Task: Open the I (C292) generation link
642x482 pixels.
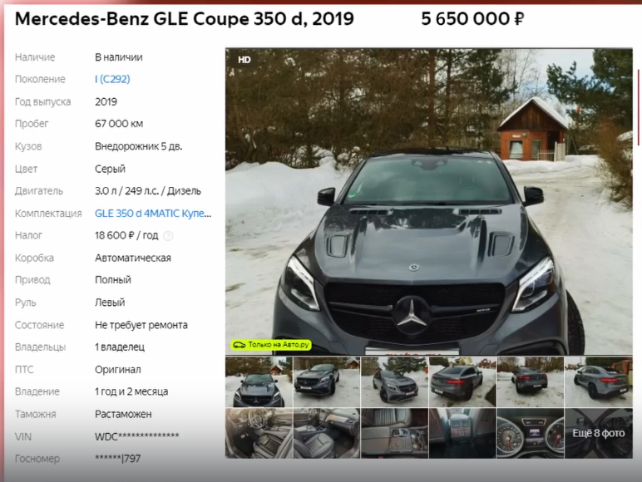Action: 112,79
